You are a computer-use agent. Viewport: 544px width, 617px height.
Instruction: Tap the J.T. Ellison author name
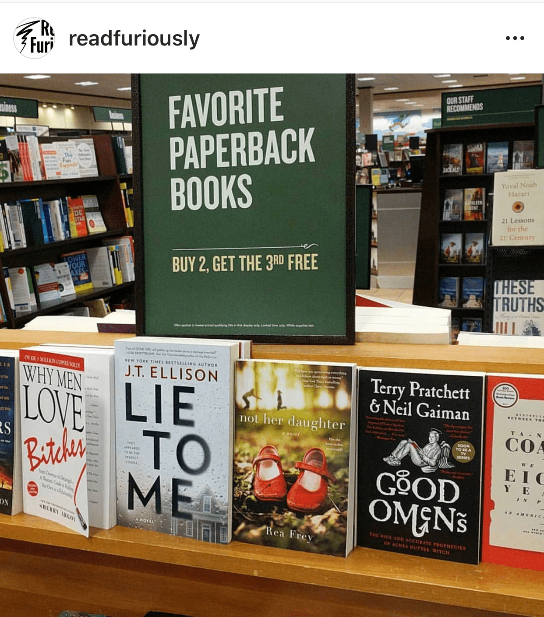pyautogui.click(x=171, y=373)
